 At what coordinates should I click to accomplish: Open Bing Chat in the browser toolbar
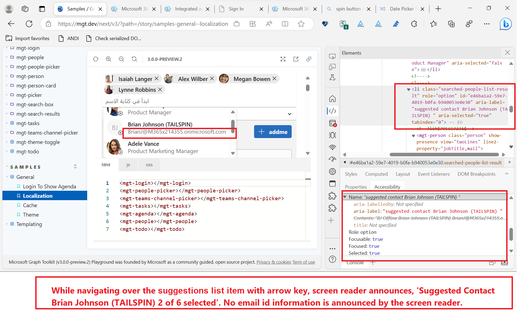[505, 24]
